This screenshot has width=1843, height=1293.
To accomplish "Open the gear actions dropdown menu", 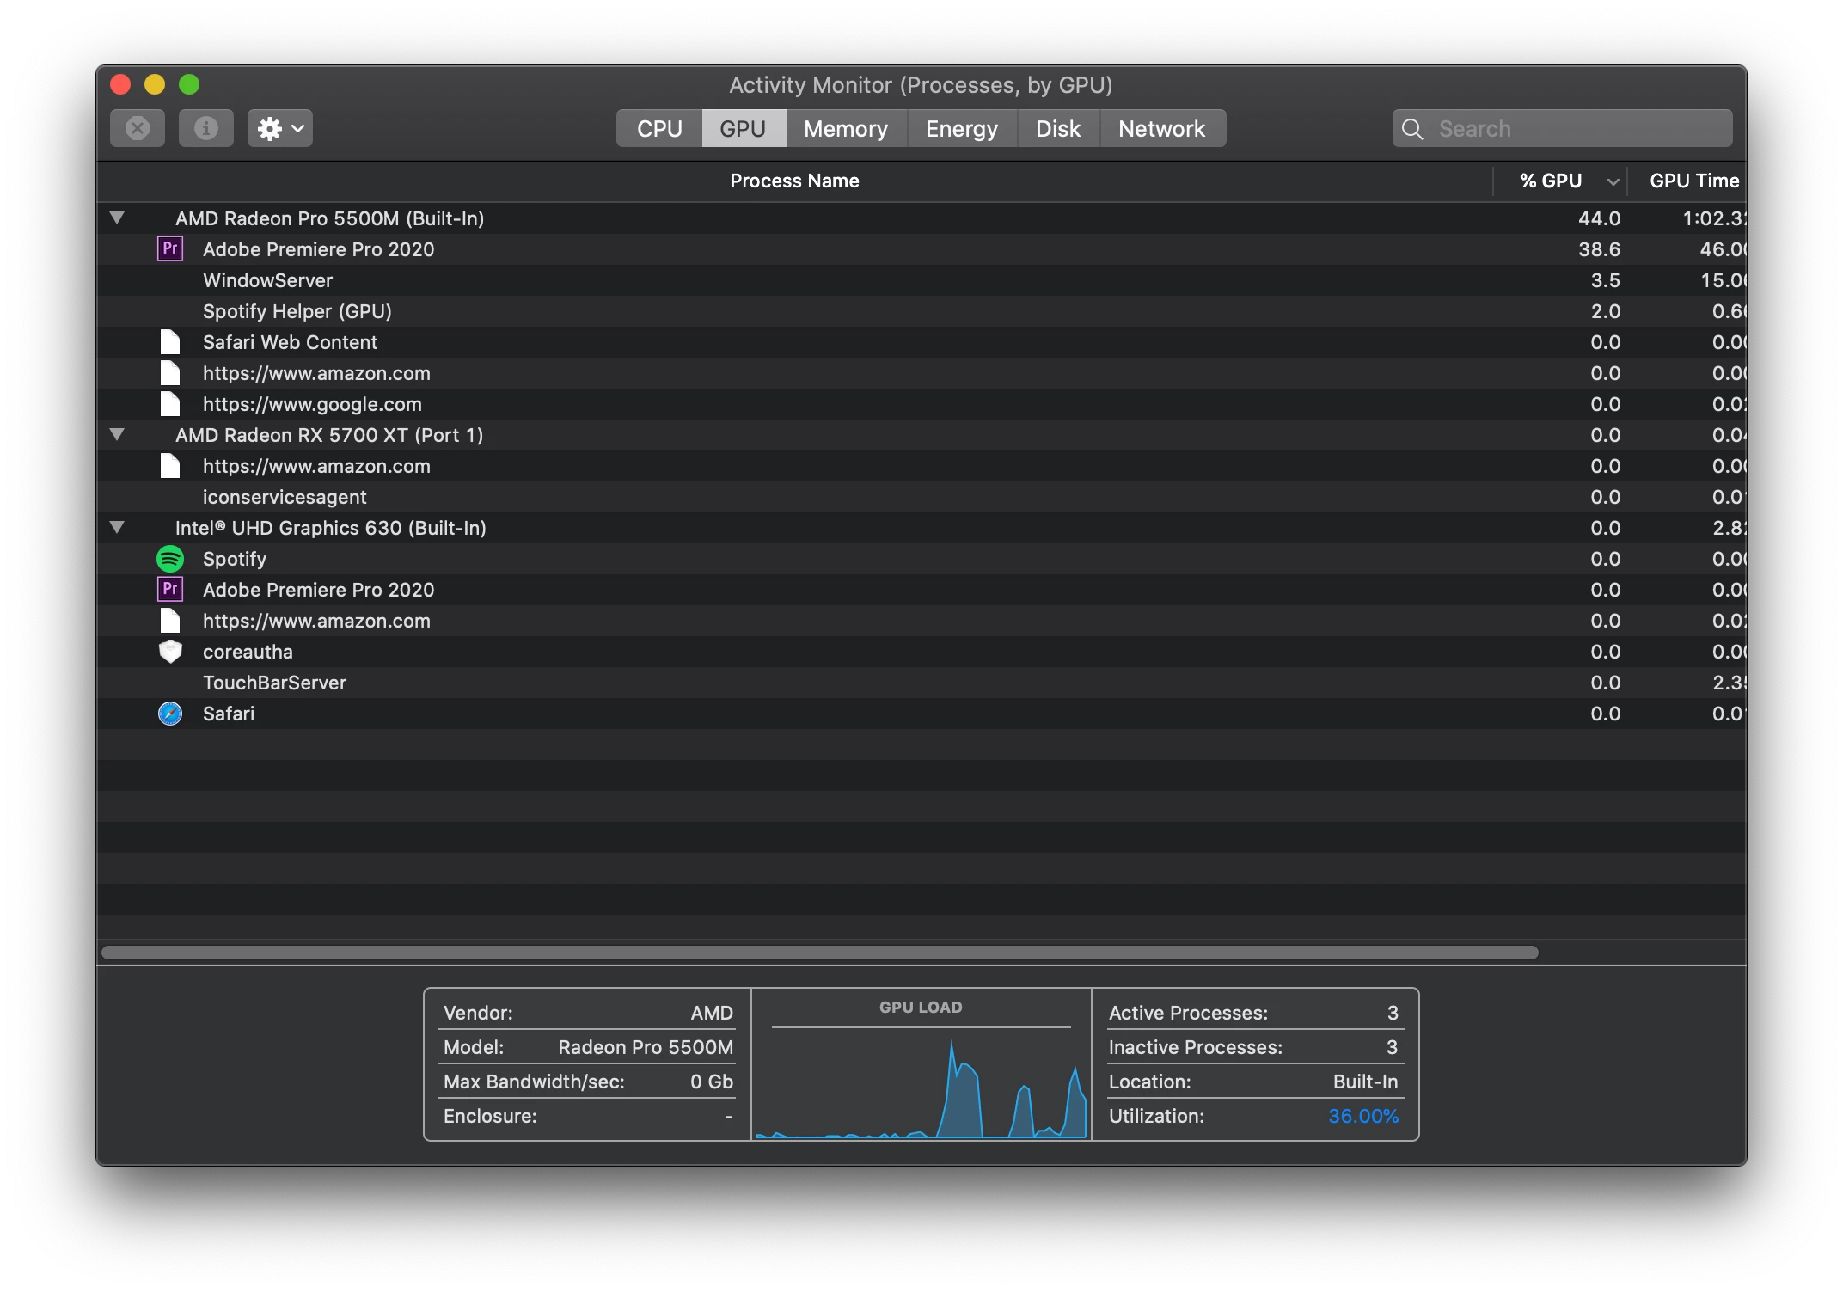I will pyautogui.click(x=280, y=129).
